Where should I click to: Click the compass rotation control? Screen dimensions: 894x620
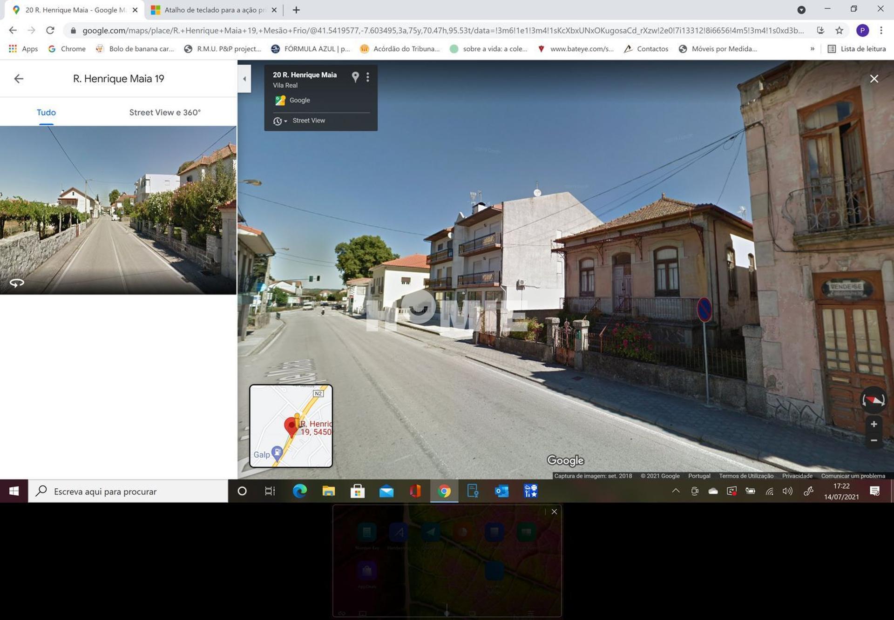click(x=873, y=399)
